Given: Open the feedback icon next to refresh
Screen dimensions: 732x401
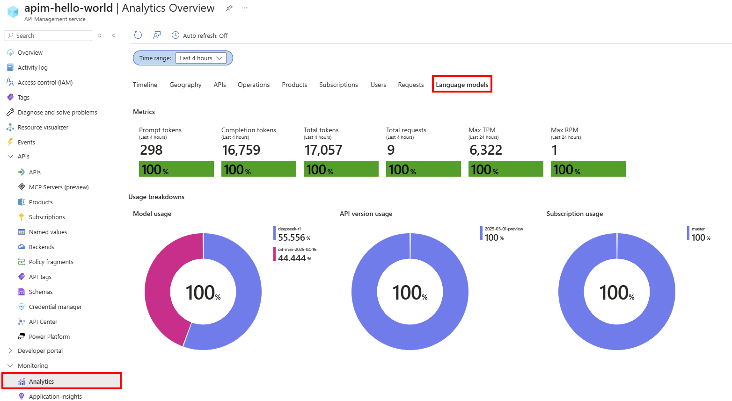Looking at the screenshot, I should pyautogui.click(x=156, y=35).
